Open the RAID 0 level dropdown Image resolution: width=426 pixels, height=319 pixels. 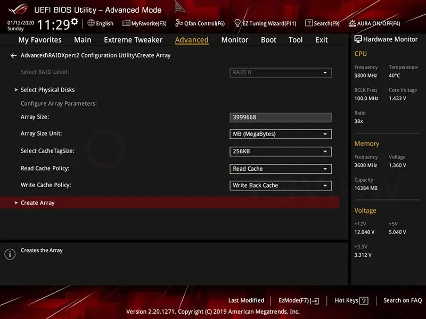pyautogui.click(x=281, y=73)
